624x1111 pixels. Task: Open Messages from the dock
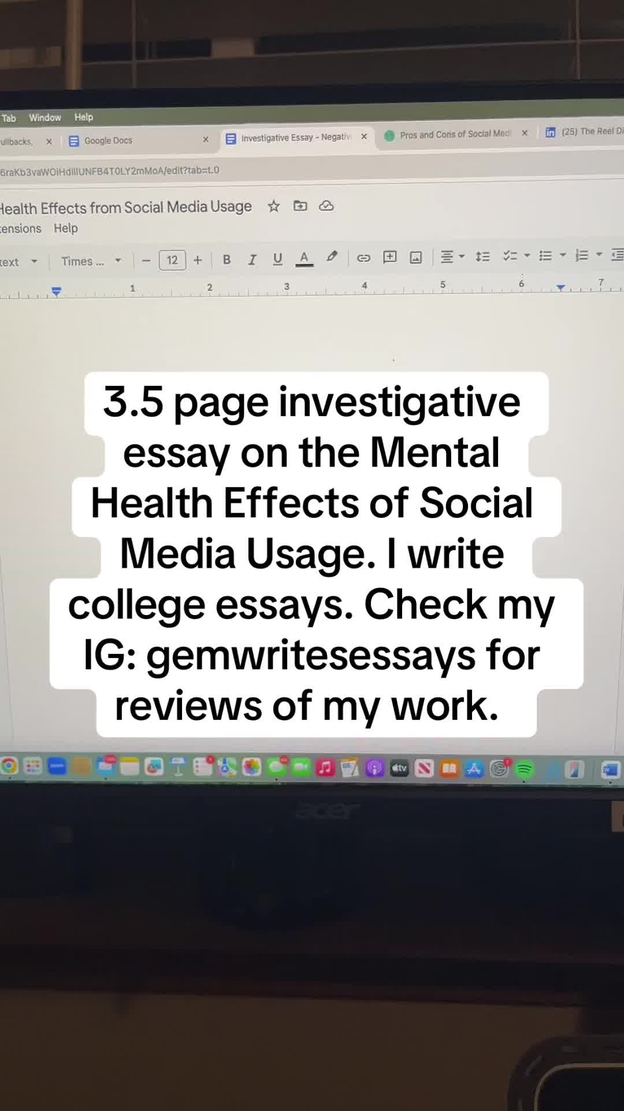276,767
